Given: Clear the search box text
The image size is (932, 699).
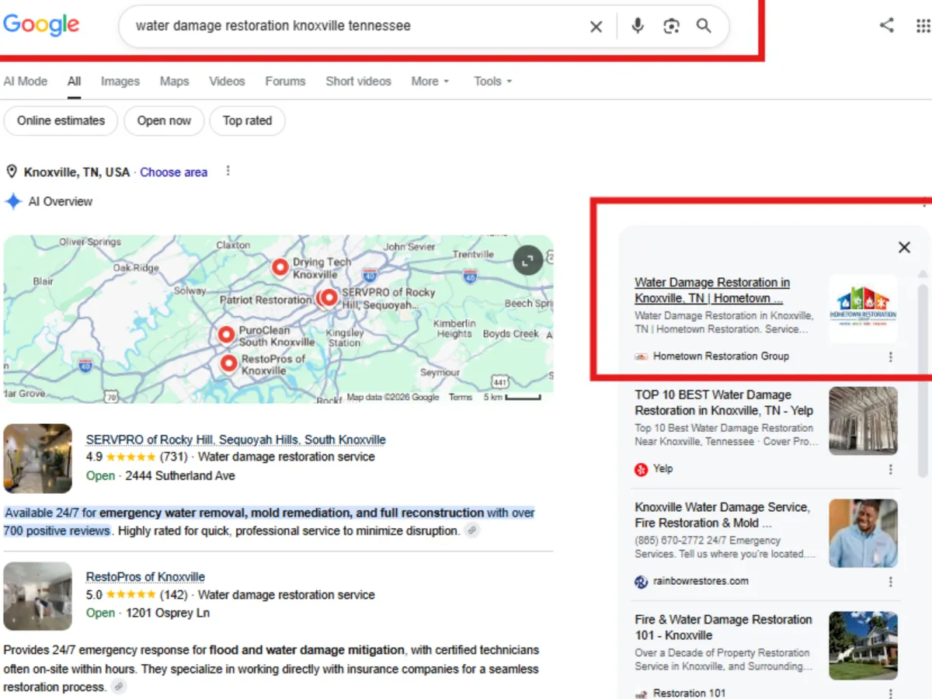Looking at the screenshot, I should 596,26.
